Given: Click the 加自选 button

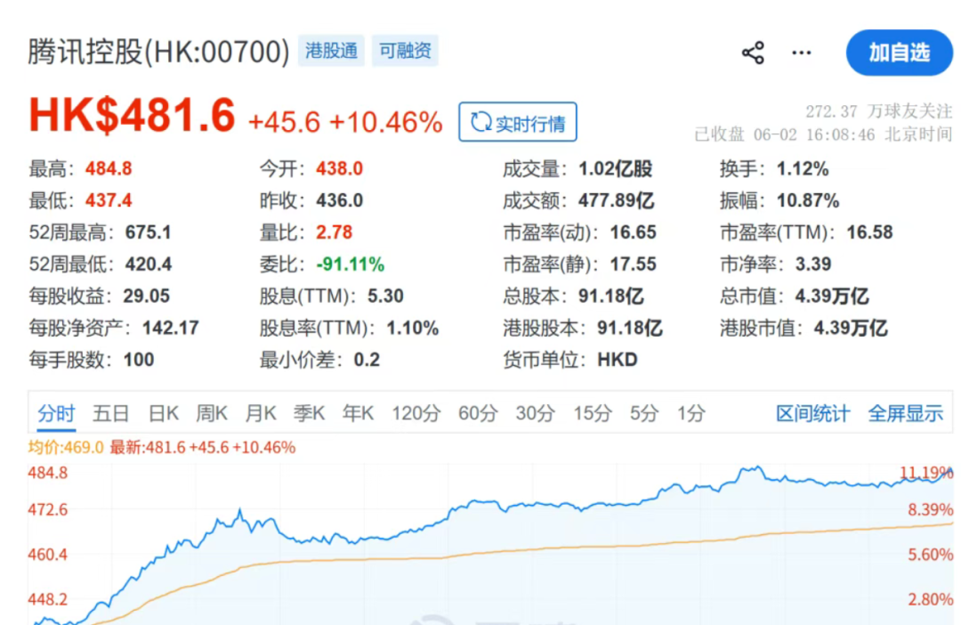Looking at the screenshot, I should pyautogui.click(x=899, y=53).
